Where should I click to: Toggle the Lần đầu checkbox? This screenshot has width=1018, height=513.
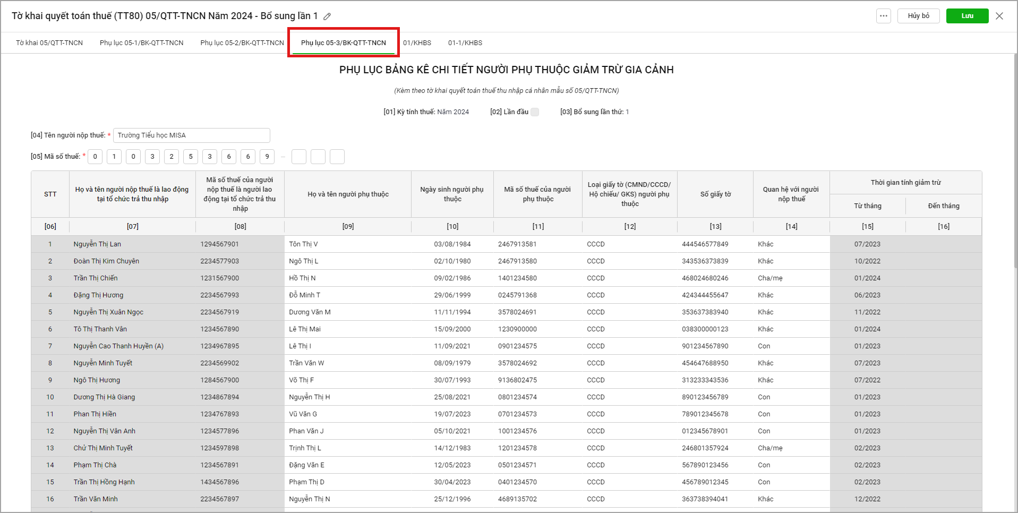coord(535,112)
